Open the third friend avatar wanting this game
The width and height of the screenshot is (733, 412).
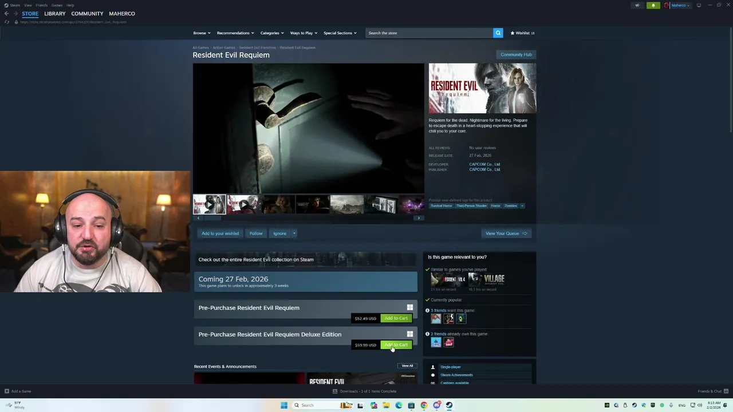(461, 319)
